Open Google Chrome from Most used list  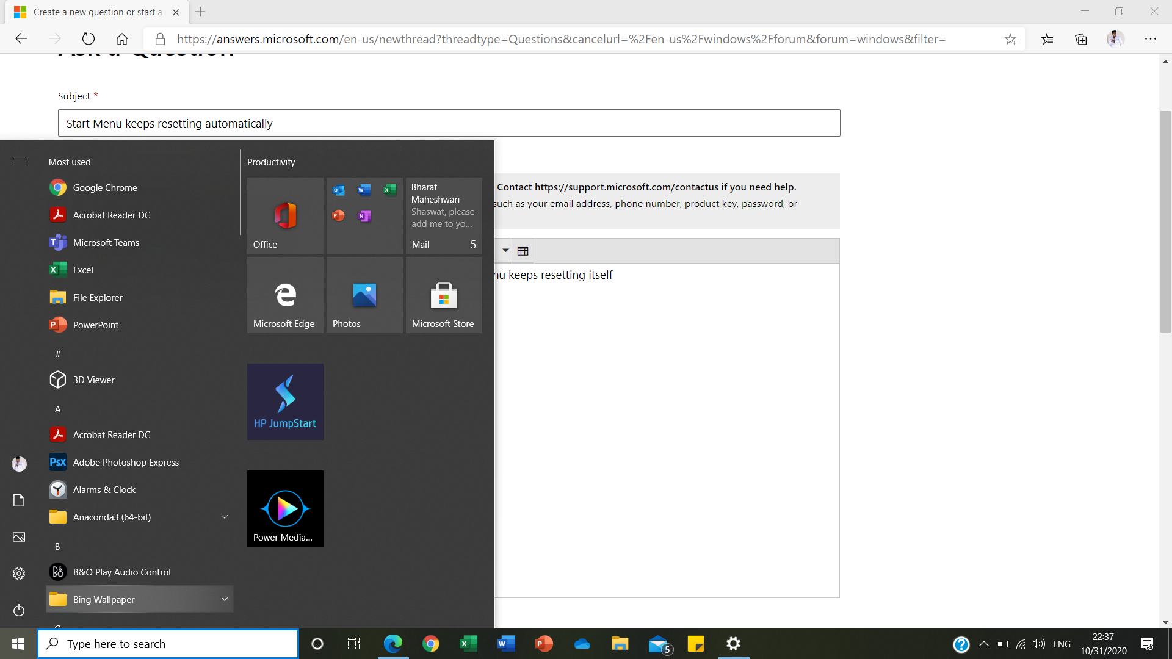pyautogui.click(x=139, y=187)
